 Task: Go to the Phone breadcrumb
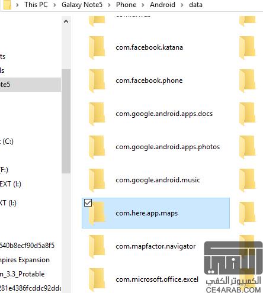tap(126, 5)
